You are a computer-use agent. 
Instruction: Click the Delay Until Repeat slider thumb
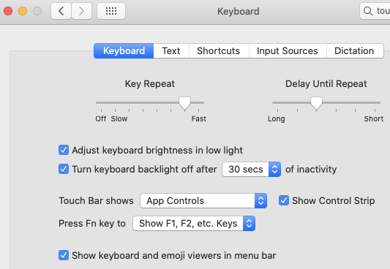[x=316, y=103]
